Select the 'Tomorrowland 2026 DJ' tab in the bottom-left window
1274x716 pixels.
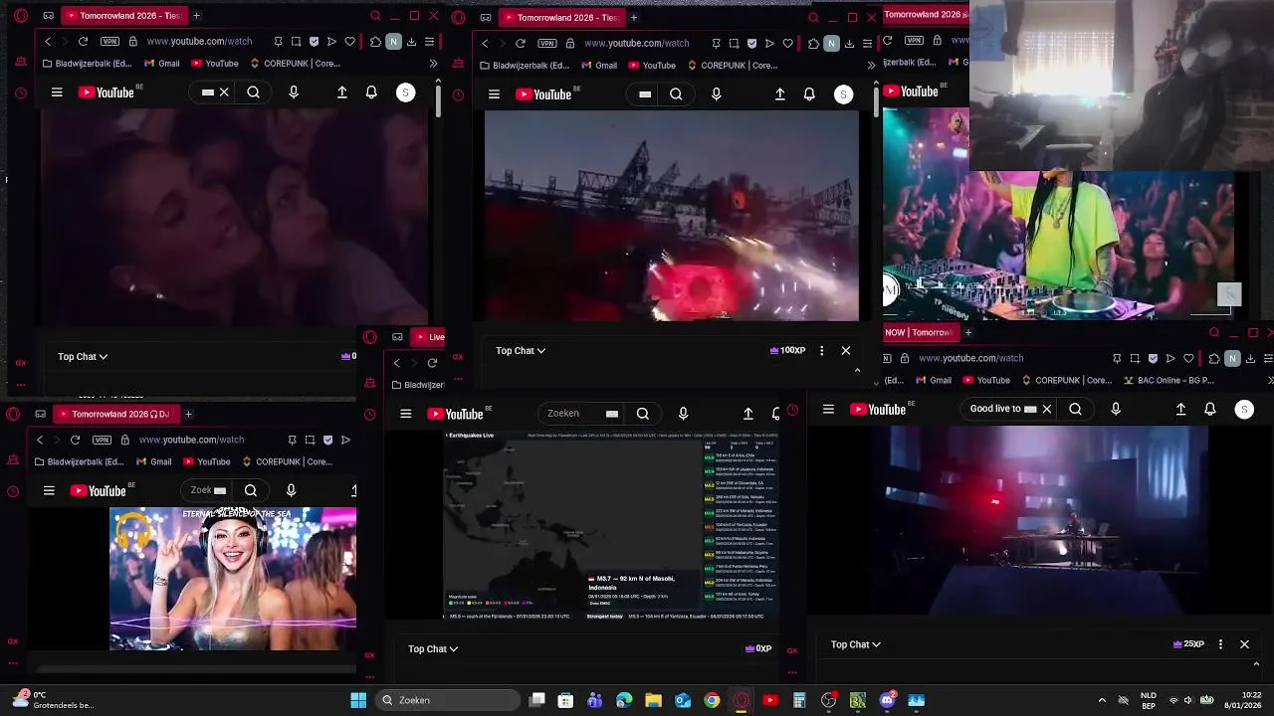(114, 414)
